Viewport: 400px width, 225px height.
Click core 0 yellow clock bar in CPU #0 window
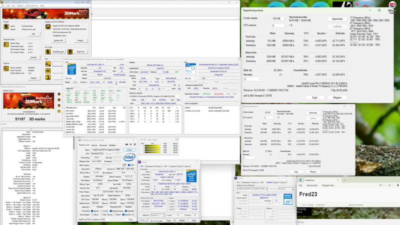pos(152,146)
